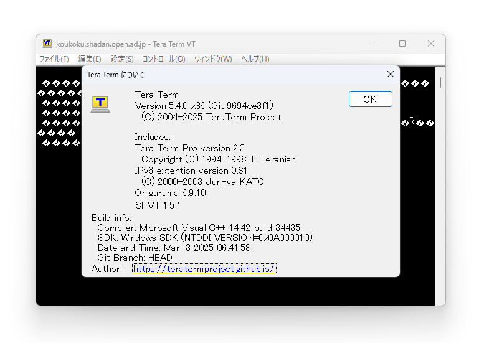This screenshot has width=484, height=343.
Task: Click the yellow T computer icon in About dialog
Action: (100, 104)
